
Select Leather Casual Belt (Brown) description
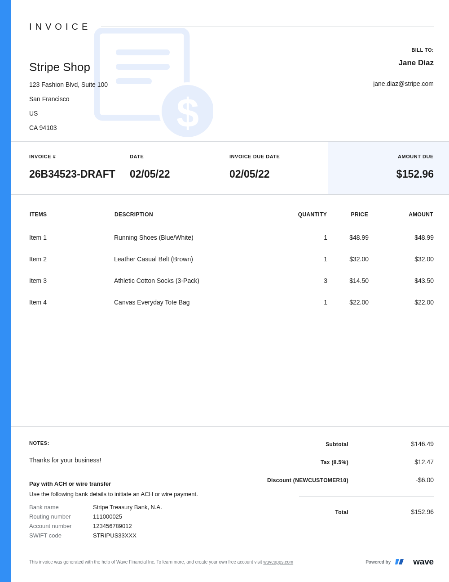tap(154, 259)
